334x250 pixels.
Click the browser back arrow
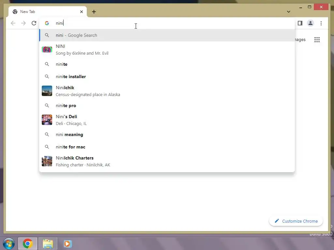[13, 23]
